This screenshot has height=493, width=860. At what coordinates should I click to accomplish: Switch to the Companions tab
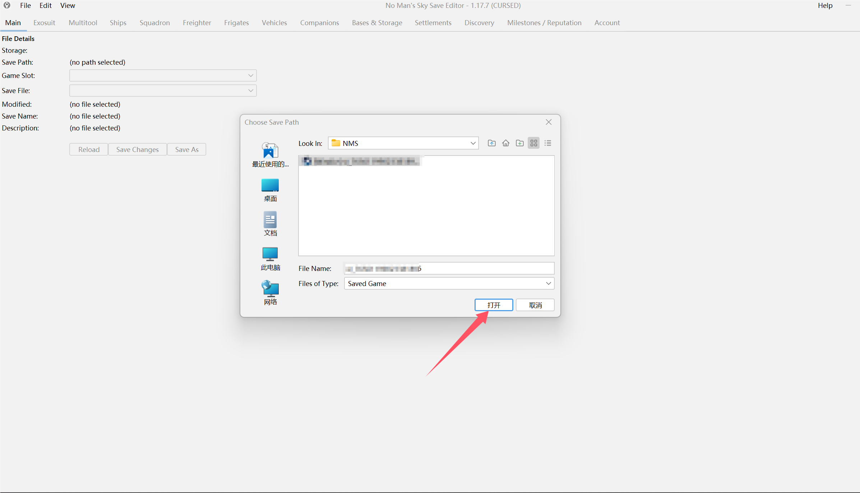pos(320,23)
